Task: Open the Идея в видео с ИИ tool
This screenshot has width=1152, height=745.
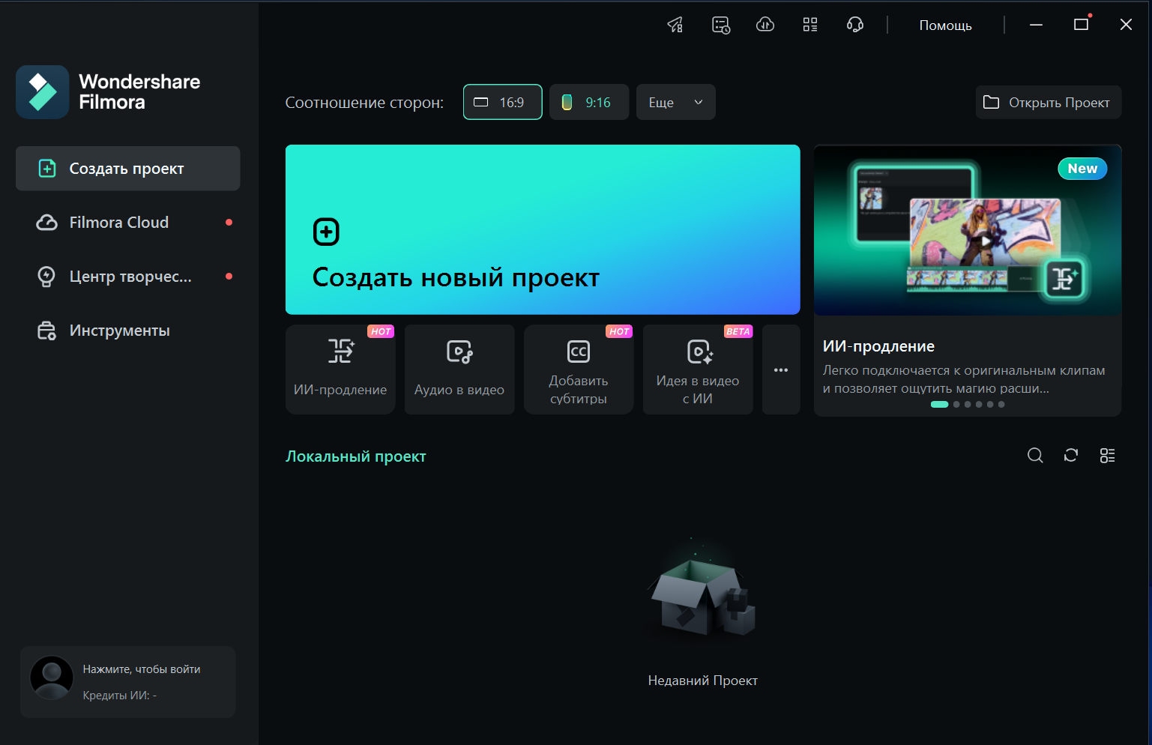Action: (x=698, y=370)
